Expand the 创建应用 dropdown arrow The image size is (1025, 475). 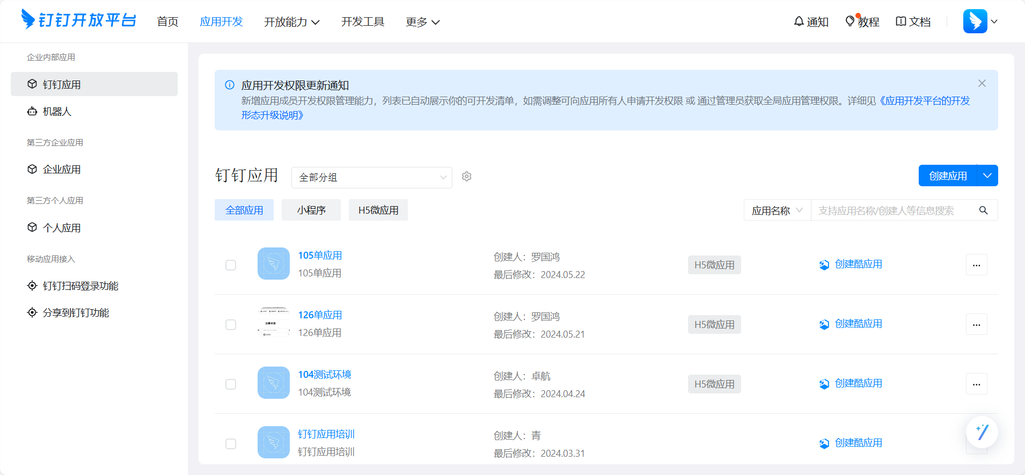tap(987, 176)
